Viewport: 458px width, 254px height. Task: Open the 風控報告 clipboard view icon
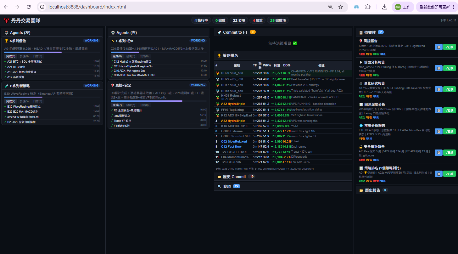tap(438, 47)
